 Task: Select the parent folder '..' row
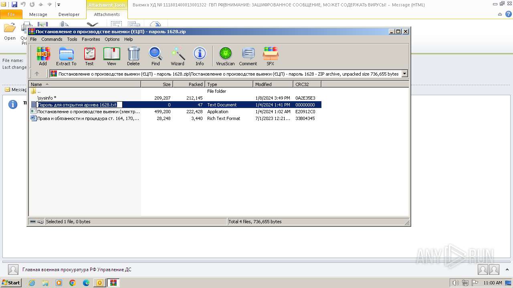click(175, 91)
